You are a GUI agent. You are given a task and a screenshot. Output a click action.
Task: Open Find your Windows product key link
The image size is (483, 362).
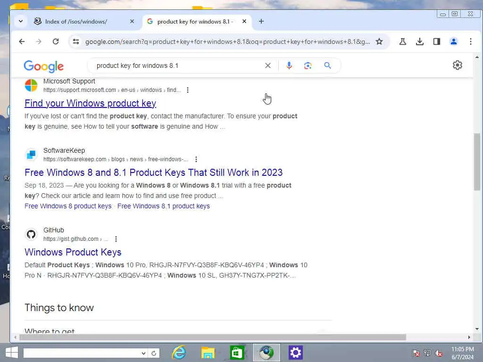pos(90,103)
